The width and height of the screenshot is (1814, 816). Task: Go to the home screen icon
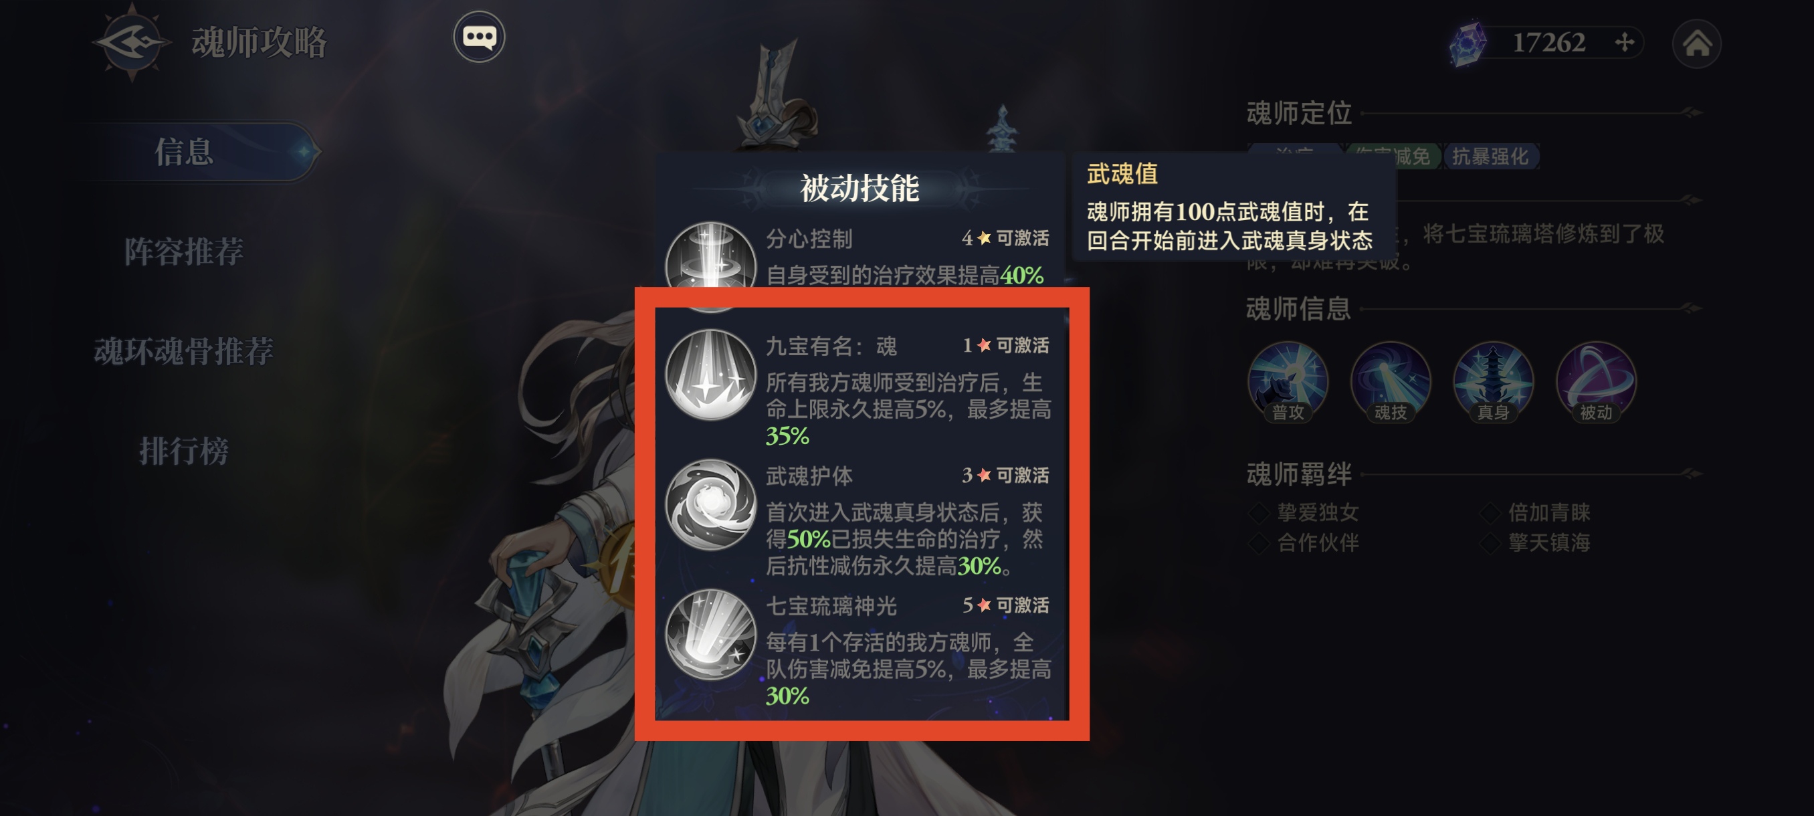(x=1696, y=43)
